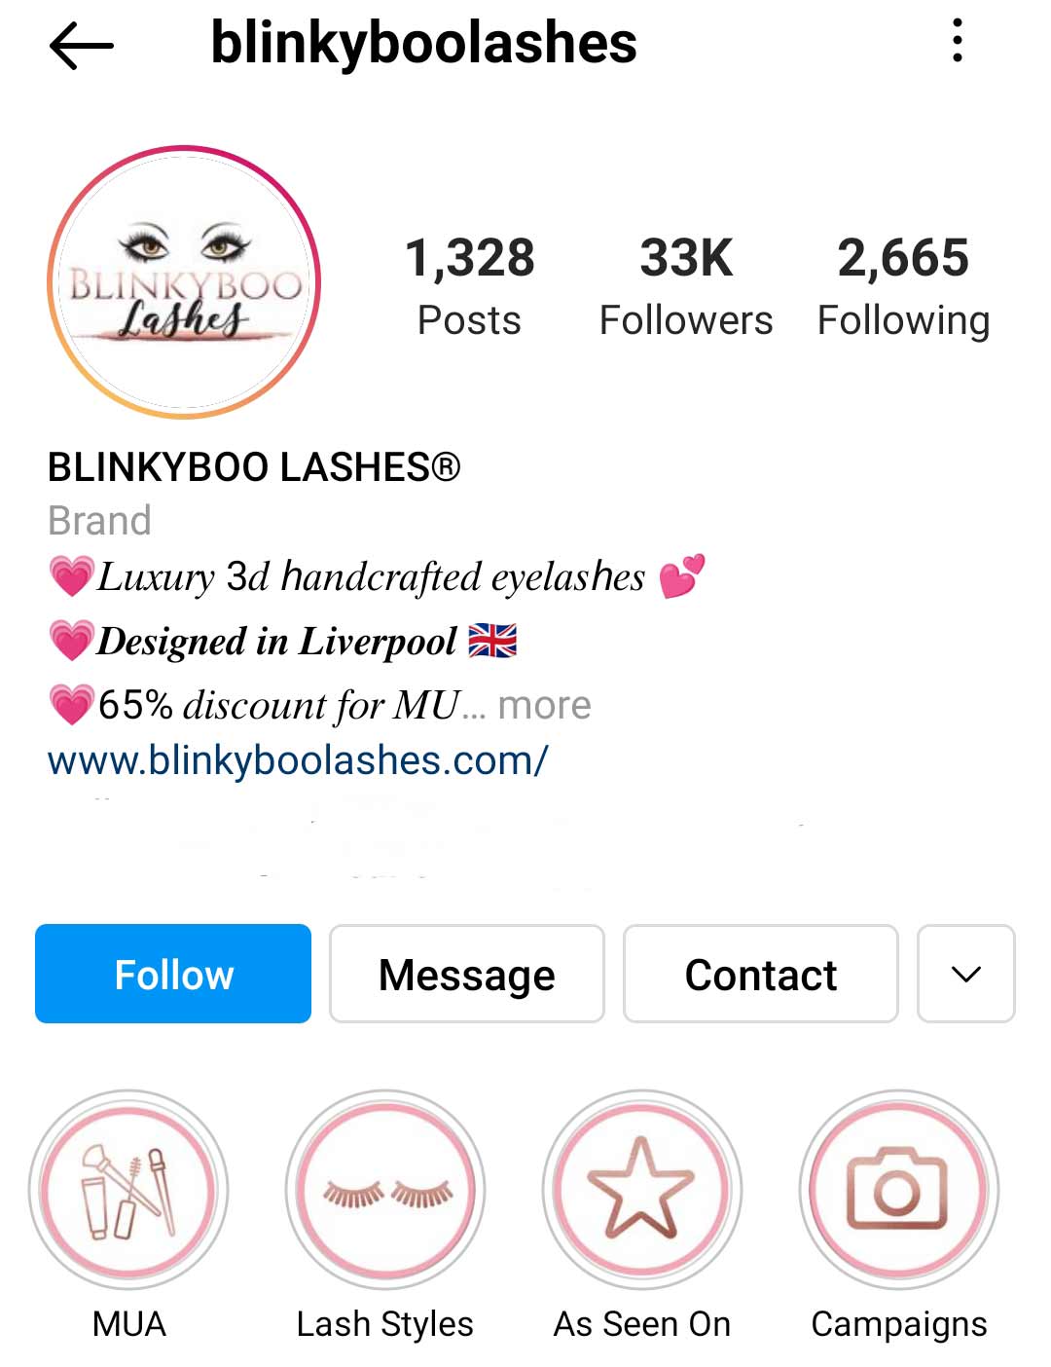The width and height of the screenshot is (1051, 1367).
Task: Tap the Designed in Liverpool bio line
Action: tap(282, 641)
